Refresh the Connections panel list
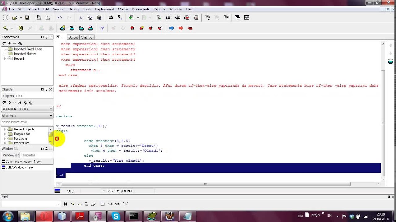This screenshot has height=222, width=396. tap(4, 43)
